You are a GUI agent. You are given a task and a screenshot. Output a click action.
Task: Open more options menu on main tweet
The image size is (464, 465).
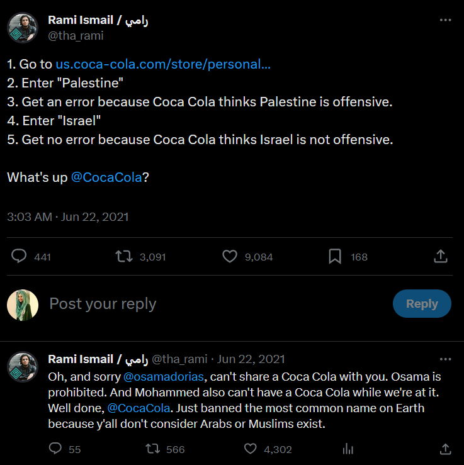445,20
